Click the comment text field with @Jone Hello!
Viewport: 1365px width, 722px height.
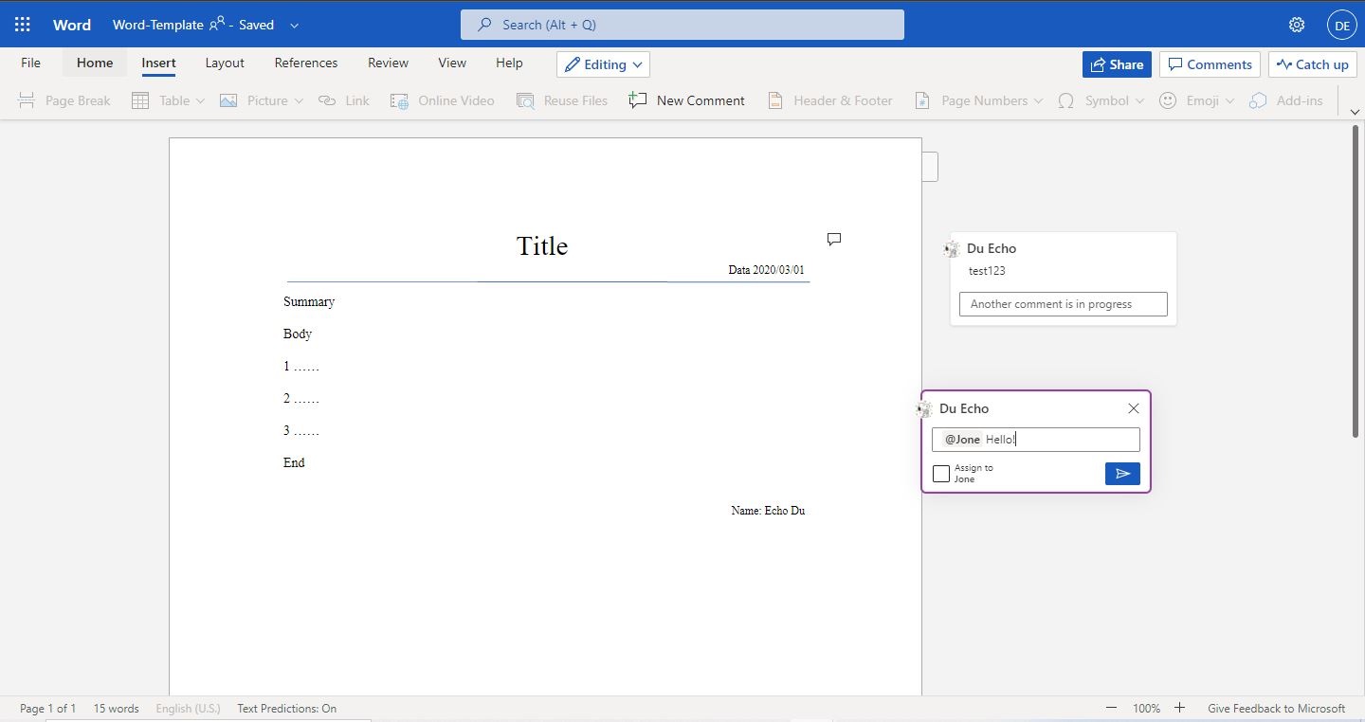pyautogui.click(x=1036, y=440)
